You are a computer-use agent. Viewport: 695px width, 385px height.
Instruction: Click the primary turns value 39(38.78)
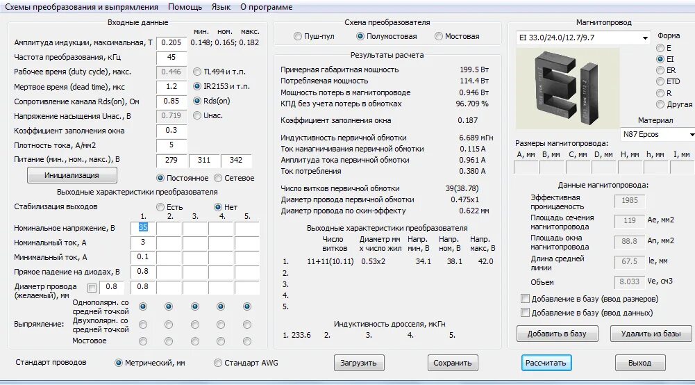(x=462, y=188)
